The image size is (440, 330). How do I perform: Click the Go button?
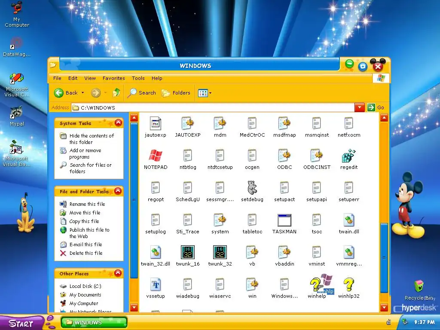tap(376, 107)
